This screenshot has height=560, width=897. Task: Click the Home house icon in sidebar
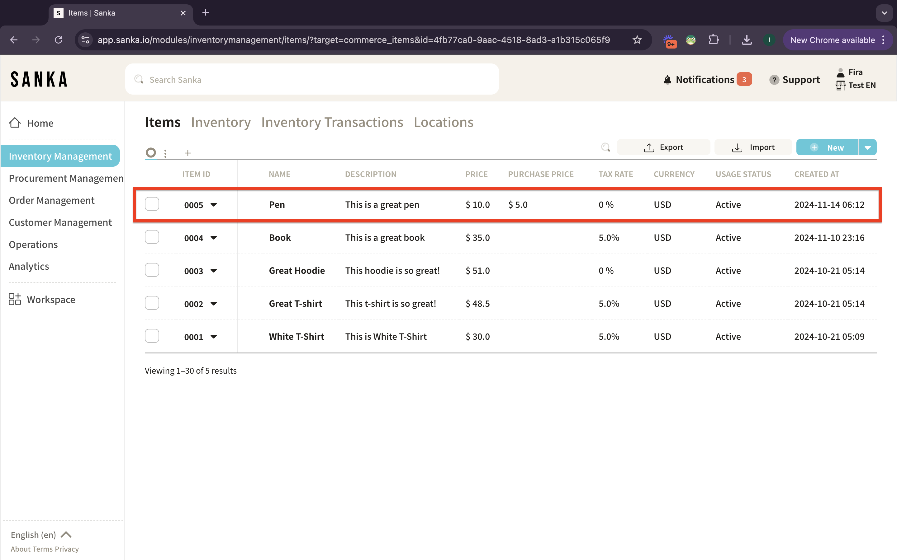pyautogui.click(x=15, y=123)
